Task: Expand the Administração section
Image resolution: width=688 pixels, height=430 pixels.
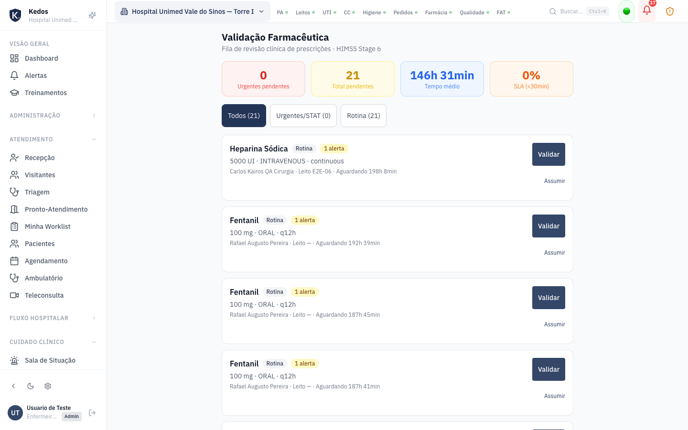Action: (53, 116)
